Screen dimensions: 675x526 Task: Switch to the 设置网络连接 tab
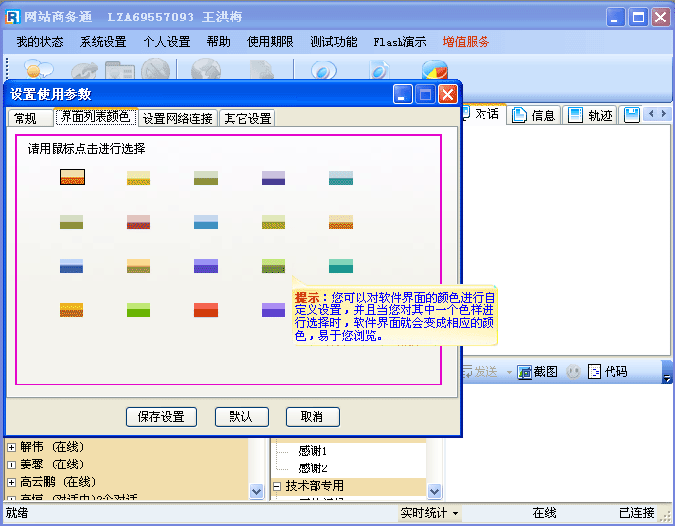tap(177, 118)
